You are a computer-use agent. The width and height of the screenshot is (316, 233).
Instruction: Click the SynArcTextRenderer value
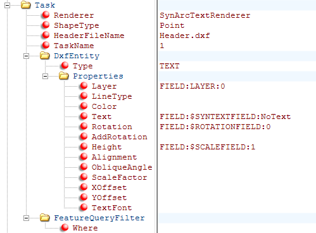pyautogui.click(x=205, y=15)
